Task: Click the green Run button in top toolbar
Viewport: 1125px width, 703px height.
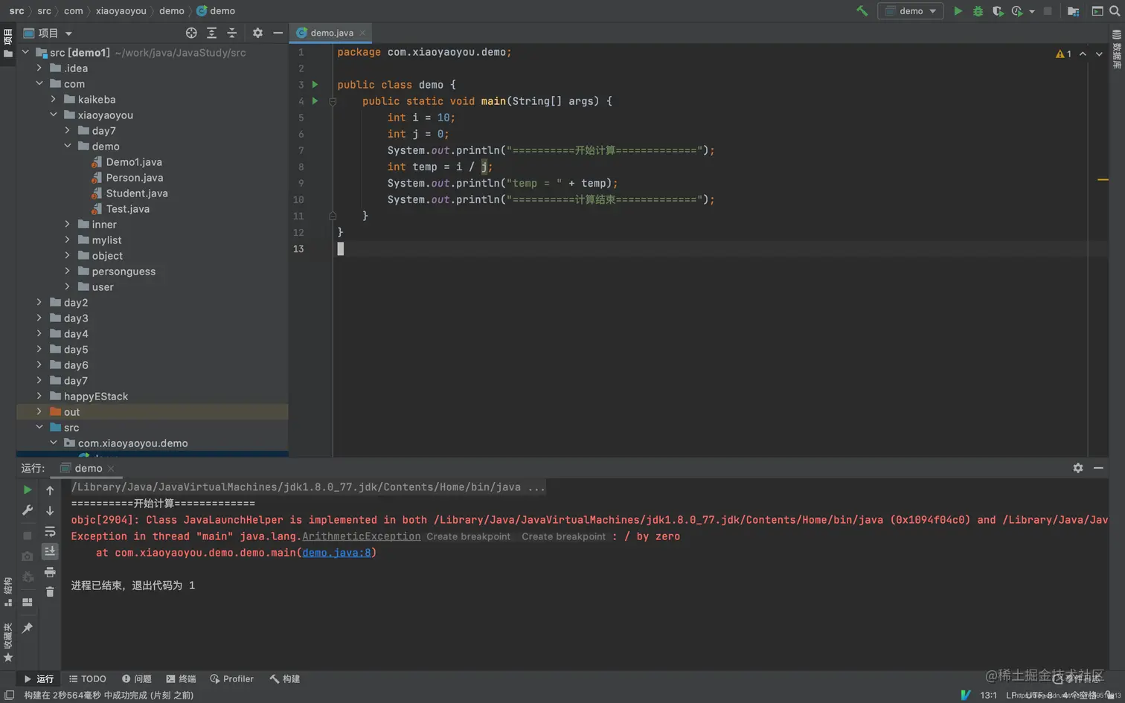Action: click(x=958, y=11)
